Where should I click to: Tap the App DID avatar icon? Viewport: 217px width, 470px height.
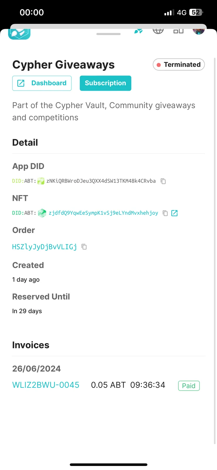[41, 181]
